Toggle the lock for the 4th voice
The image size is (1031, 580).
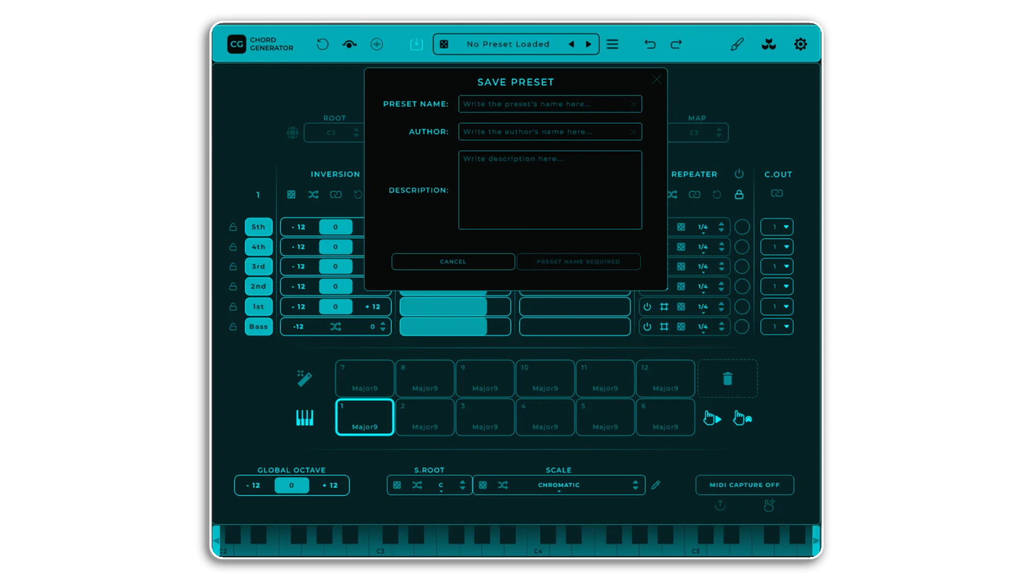click(233, 247)
